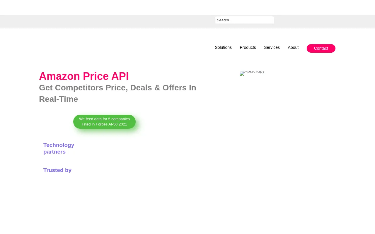Screen dimensions: 375x234
Task: Open the Services menu
Action: pos(272,47)
